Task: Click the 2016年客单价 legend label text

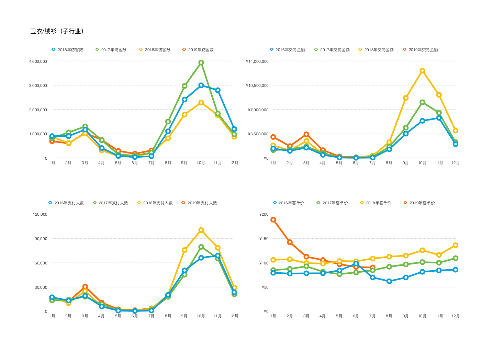Action: (291, 203)
